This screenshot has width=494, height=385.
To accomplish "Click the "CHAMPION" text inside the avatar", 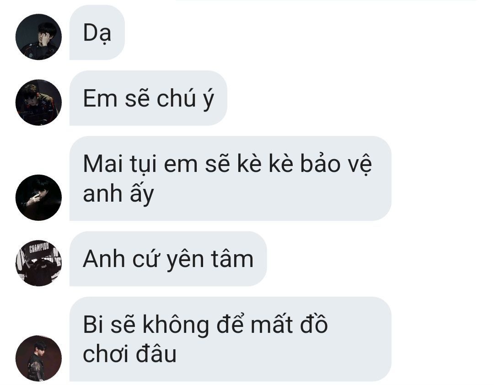I will coord(39,247).
